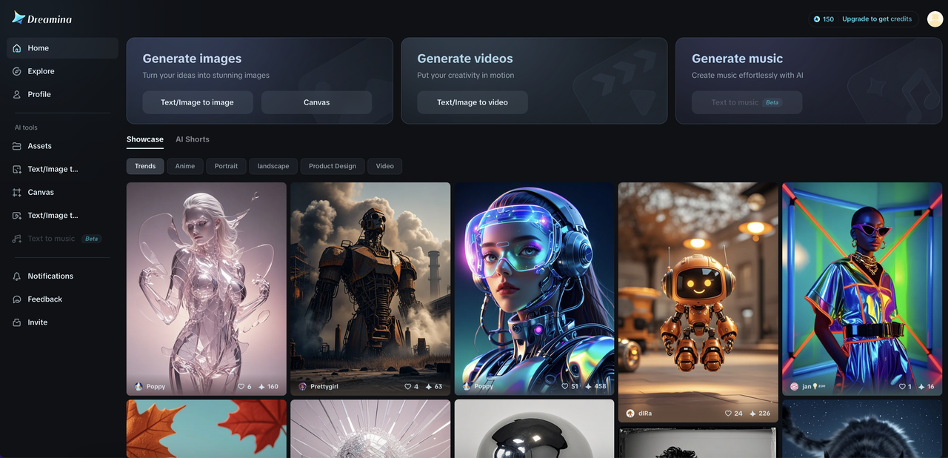Click the sparkle icon next to 458
This screenshot has width=948, height=458.
click(x=589, y=387)
